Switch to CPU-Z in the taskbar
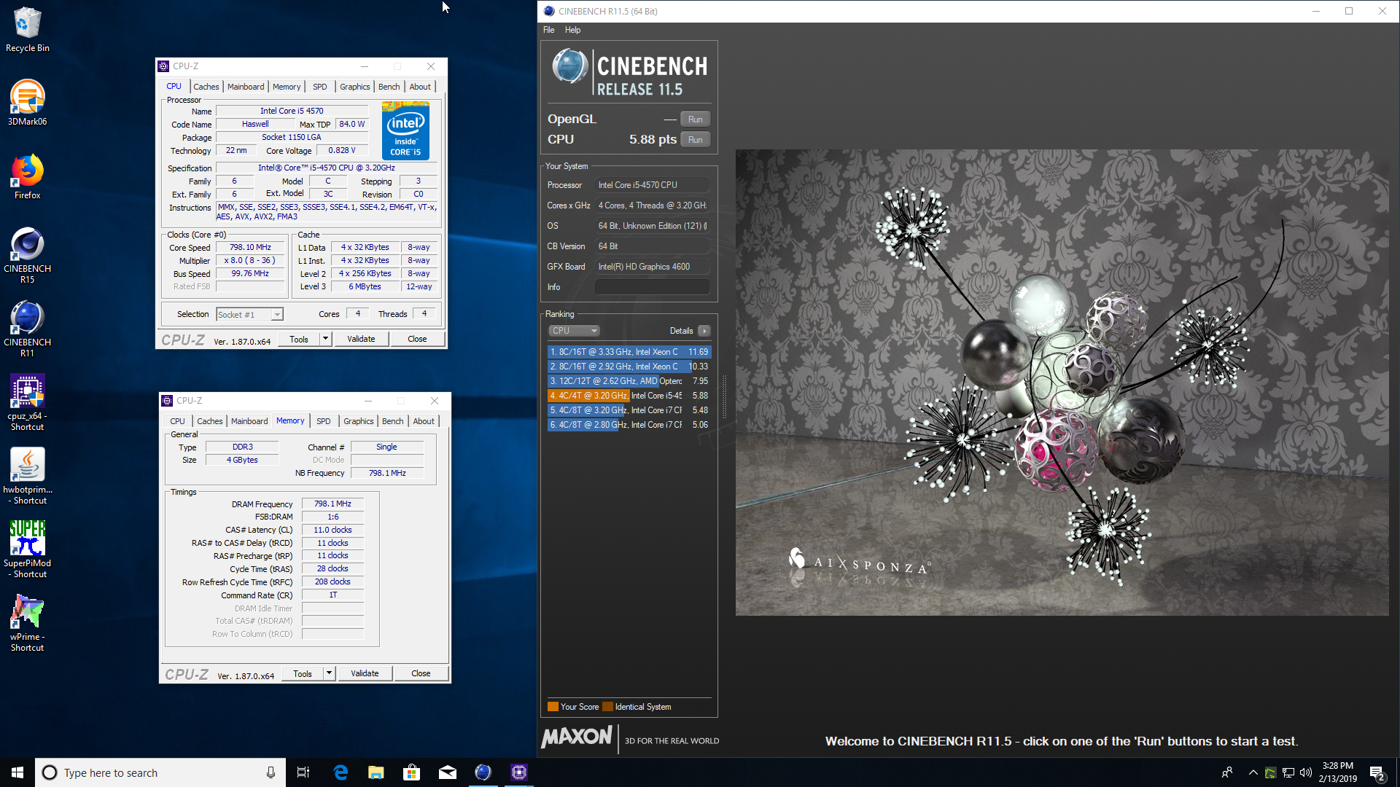1400x787 pixels. coord(519,772)
